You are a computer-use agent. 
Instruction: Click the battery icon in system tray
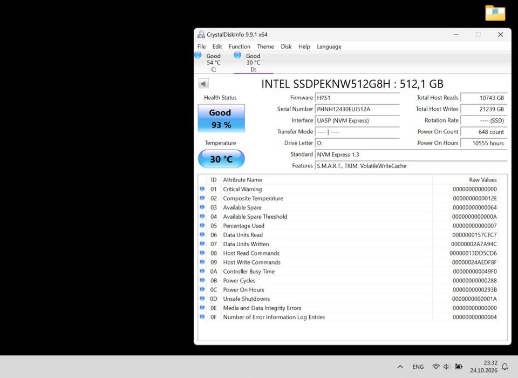click(459, 367)
